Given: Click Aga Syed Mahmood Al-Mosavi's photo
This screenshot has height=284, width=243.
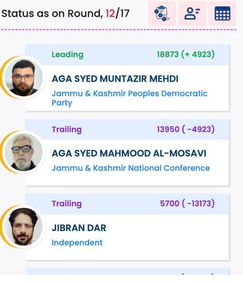Looking at the screenshot, I should (23, 152).
